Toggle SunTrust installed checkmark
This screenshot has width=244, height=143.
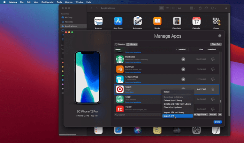coord(183,69)
